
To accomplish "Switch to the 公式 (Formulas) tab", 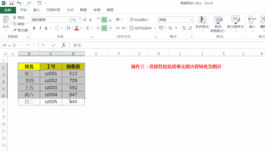I will coord(70,10).
